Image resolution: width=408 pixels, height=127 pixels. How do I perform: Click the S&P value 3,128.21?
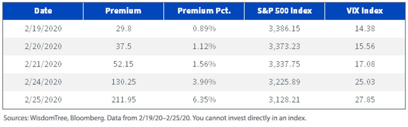click(285, 100)
